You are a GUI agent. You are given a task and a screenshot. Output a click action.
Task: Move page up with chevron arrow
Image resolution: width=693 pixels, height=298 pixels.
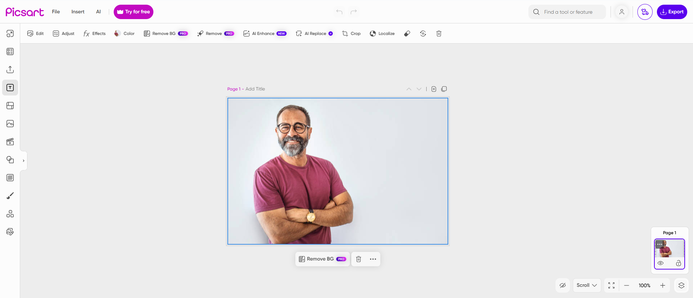coord(409,89)
